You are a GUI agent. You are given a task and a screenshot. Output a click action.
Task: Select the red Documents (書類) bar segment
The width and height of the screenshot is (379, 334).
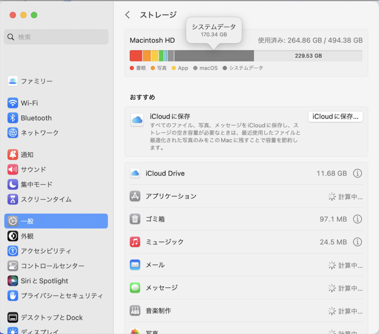point(136,56)
